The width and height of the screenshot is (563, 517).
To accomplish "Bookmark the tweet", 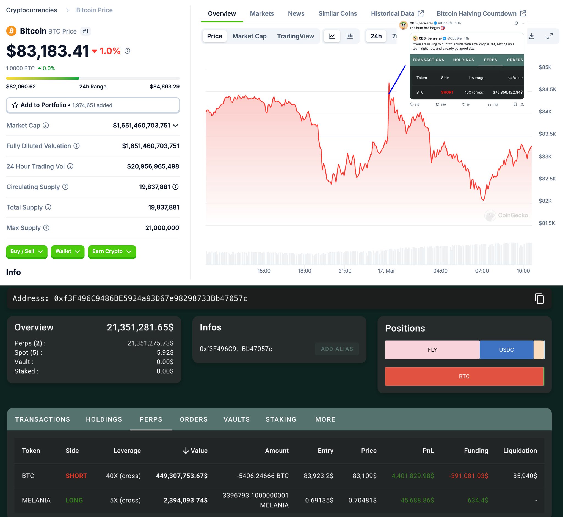I will (x=515, y=104).
